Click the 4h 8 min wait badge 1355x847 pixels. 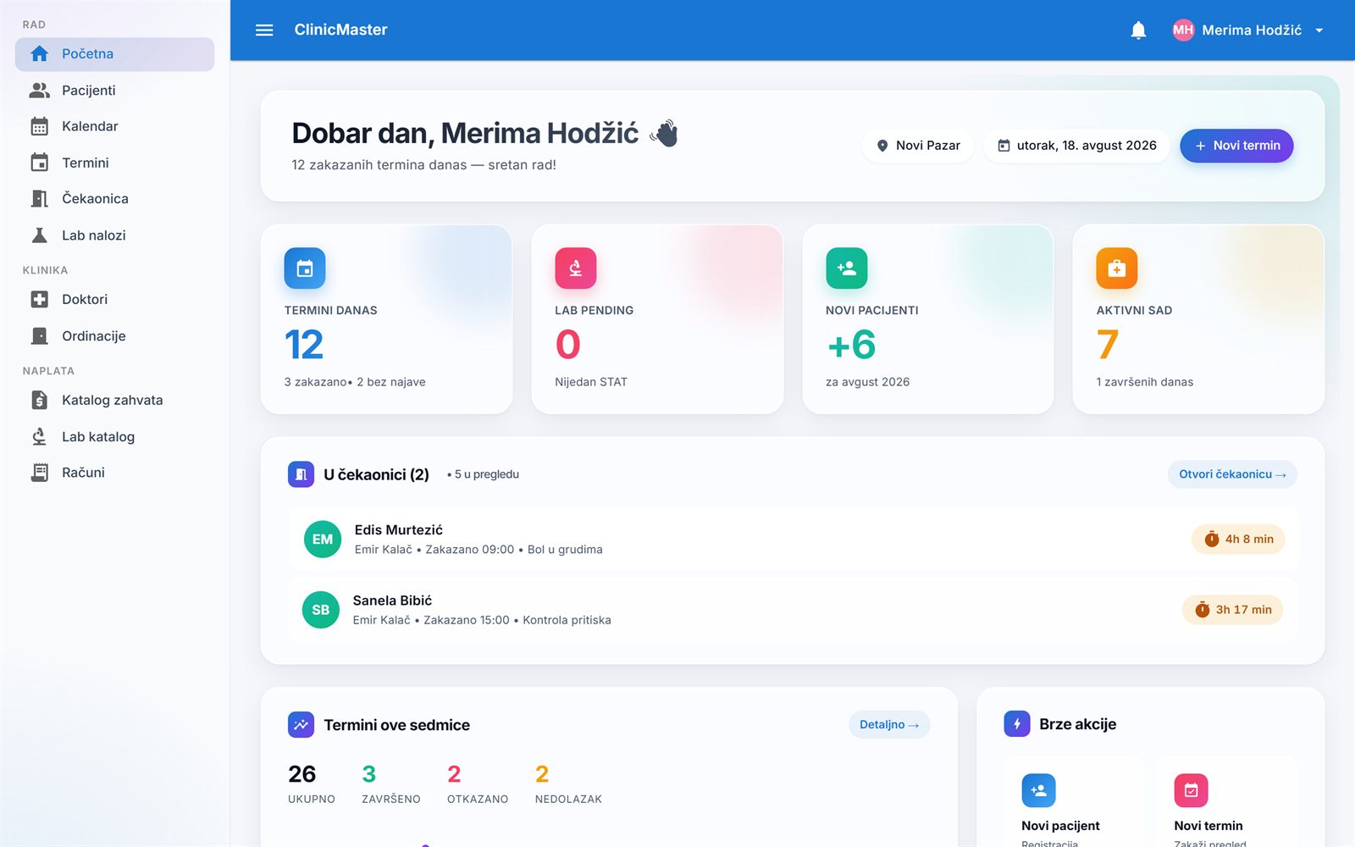click(x=1238, y=540)
